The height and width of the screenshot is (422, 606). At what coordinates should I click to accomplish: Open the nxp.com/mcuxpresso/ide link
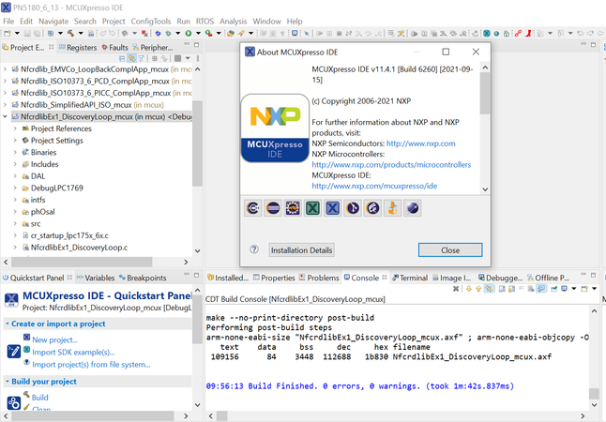[374, 186]
